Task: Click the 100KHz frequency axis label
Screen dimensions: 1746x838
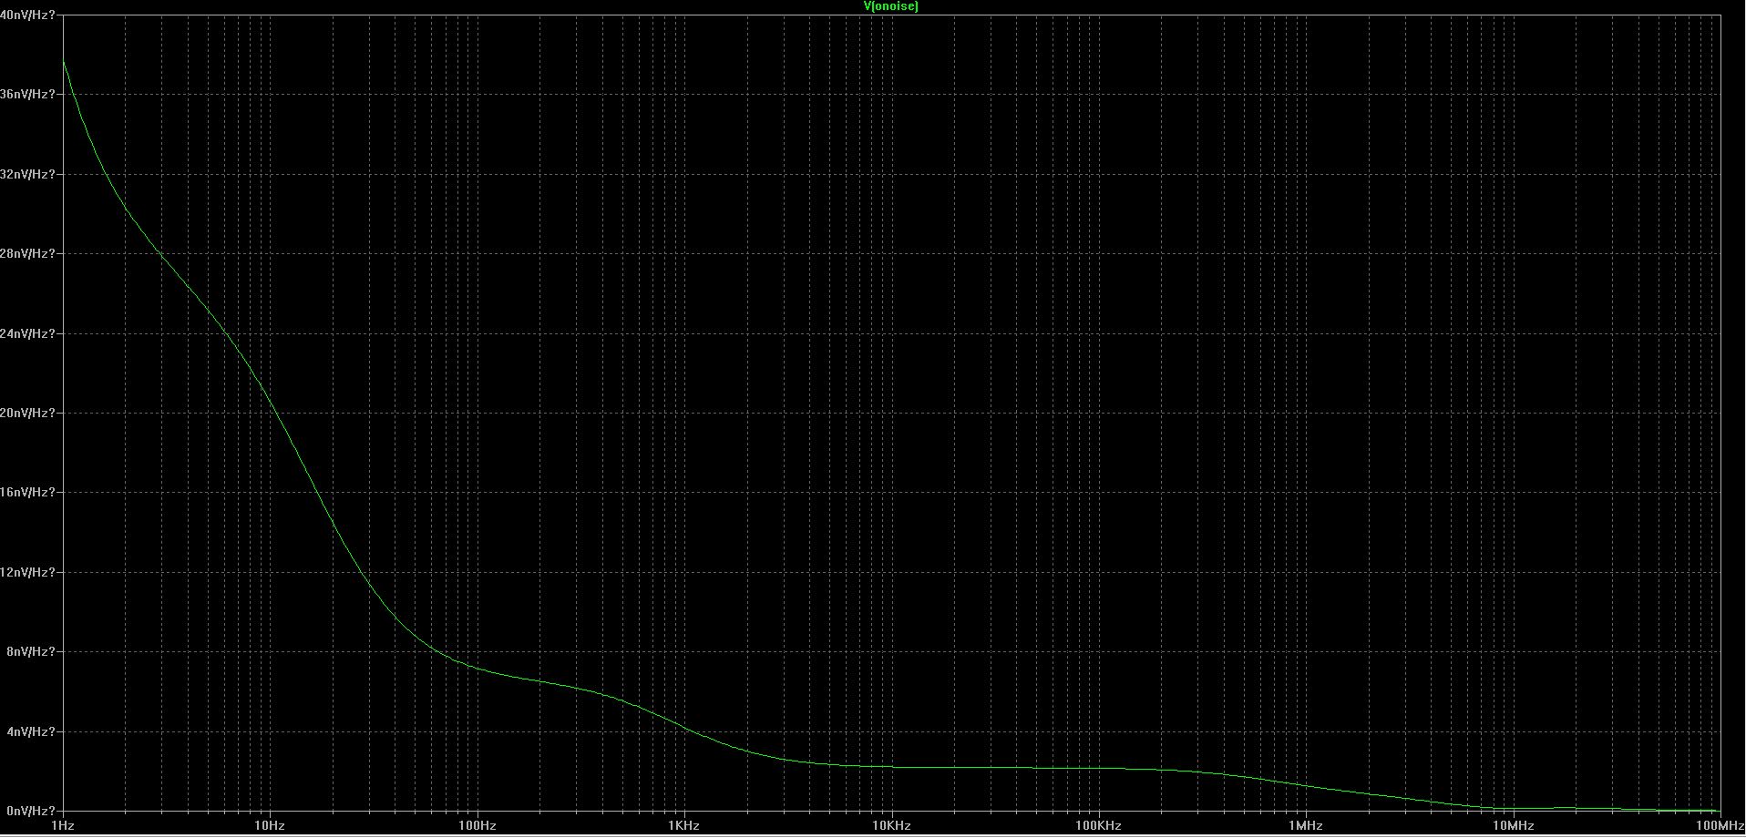Action: 1098,826
